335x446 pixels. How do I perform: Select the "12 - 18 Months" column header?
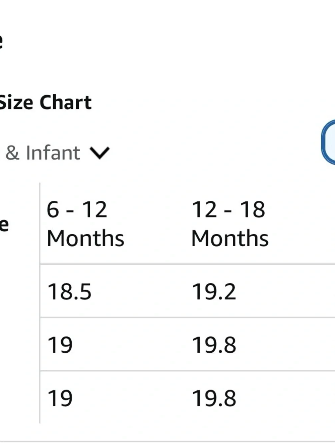230,224
